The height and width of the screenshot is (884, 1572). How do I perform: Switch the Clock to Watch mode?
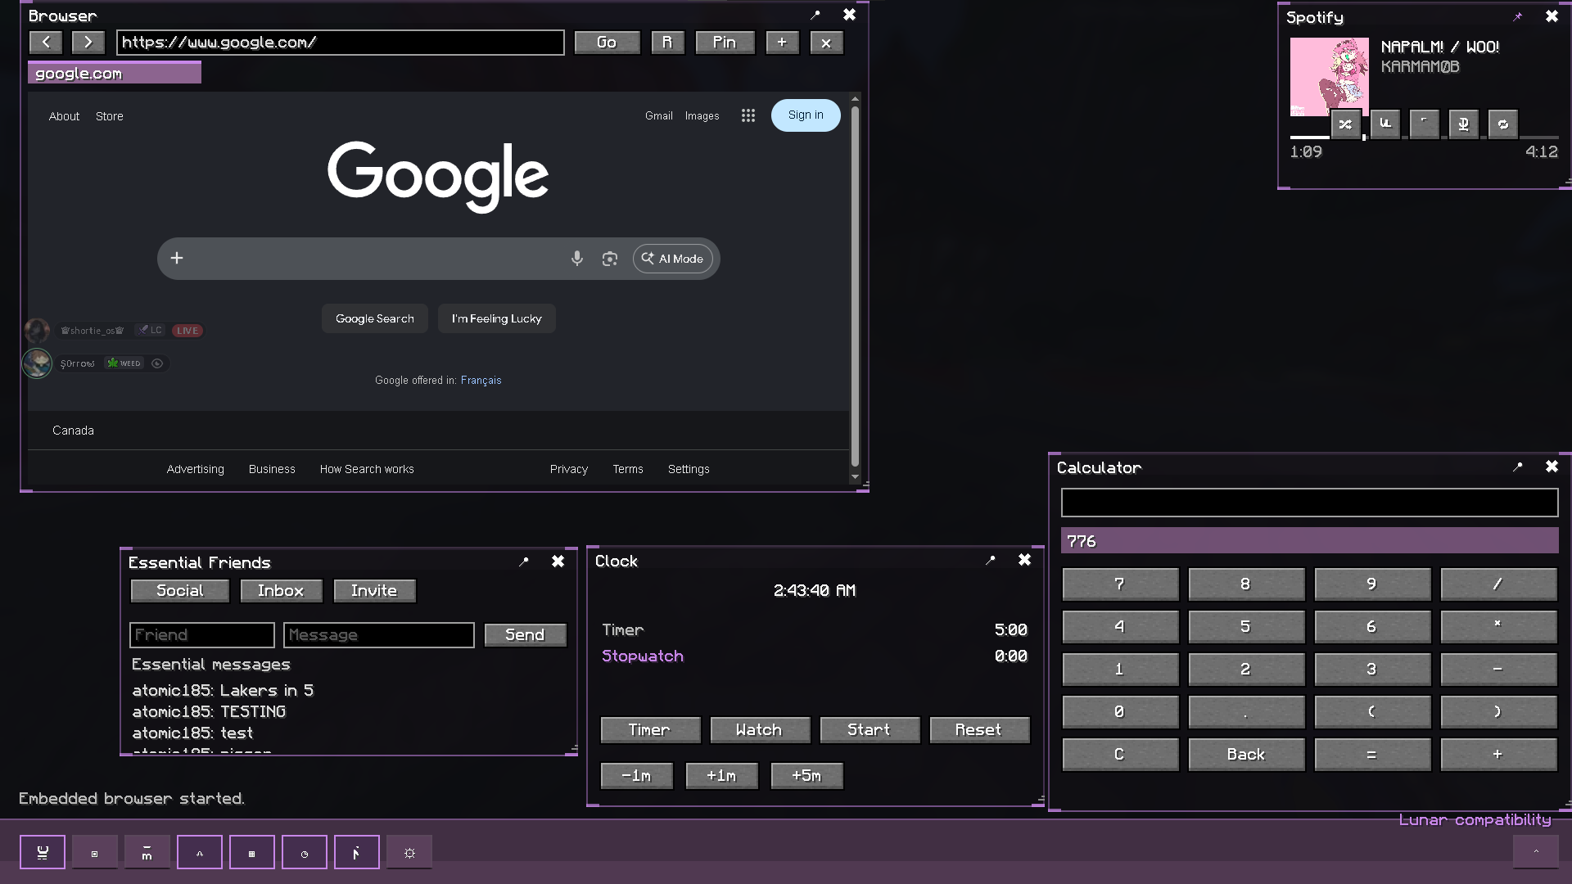760,730
